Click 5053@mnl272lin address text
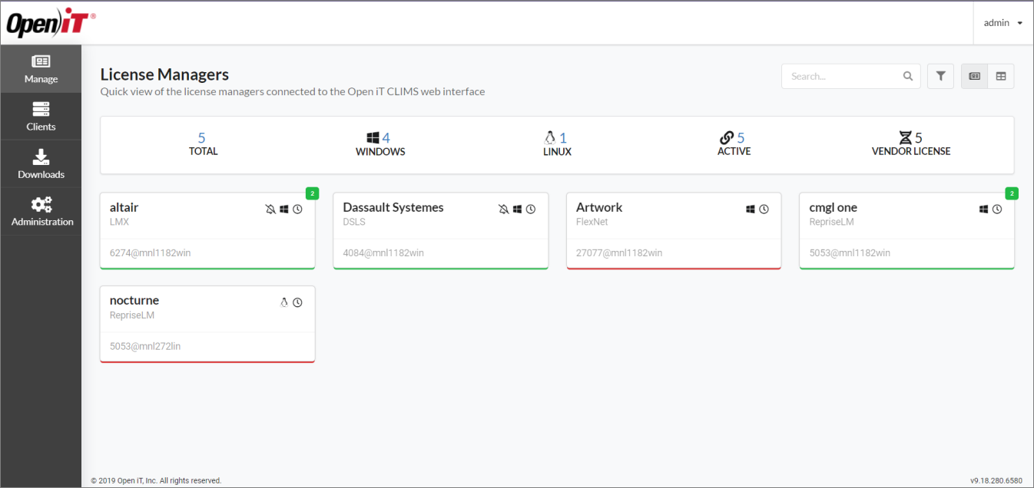 click(145, 346)
